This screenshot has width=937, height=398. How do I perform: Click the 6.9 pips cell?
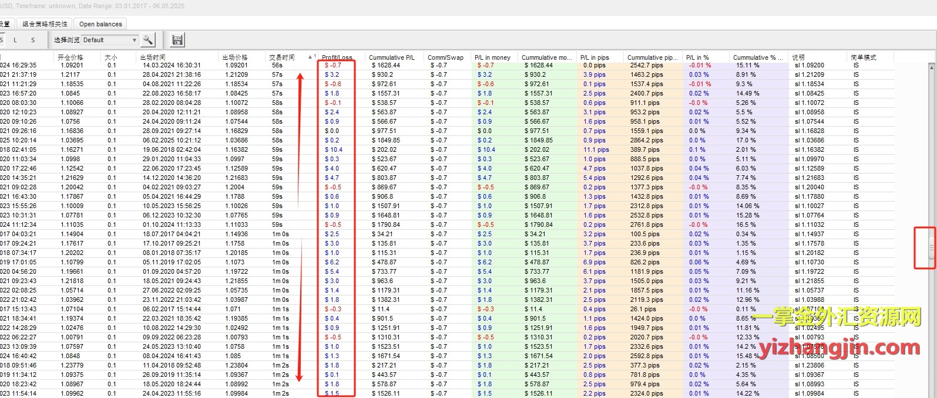tap(595, 262)
